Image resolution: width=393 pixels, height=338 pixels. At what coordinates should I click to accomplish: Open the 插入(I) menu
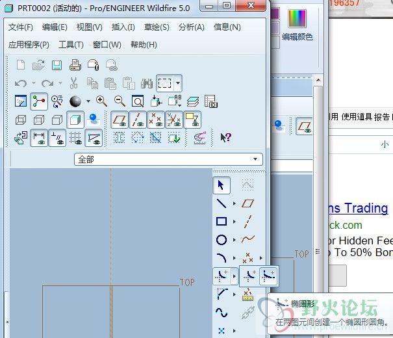coord(123,27)
